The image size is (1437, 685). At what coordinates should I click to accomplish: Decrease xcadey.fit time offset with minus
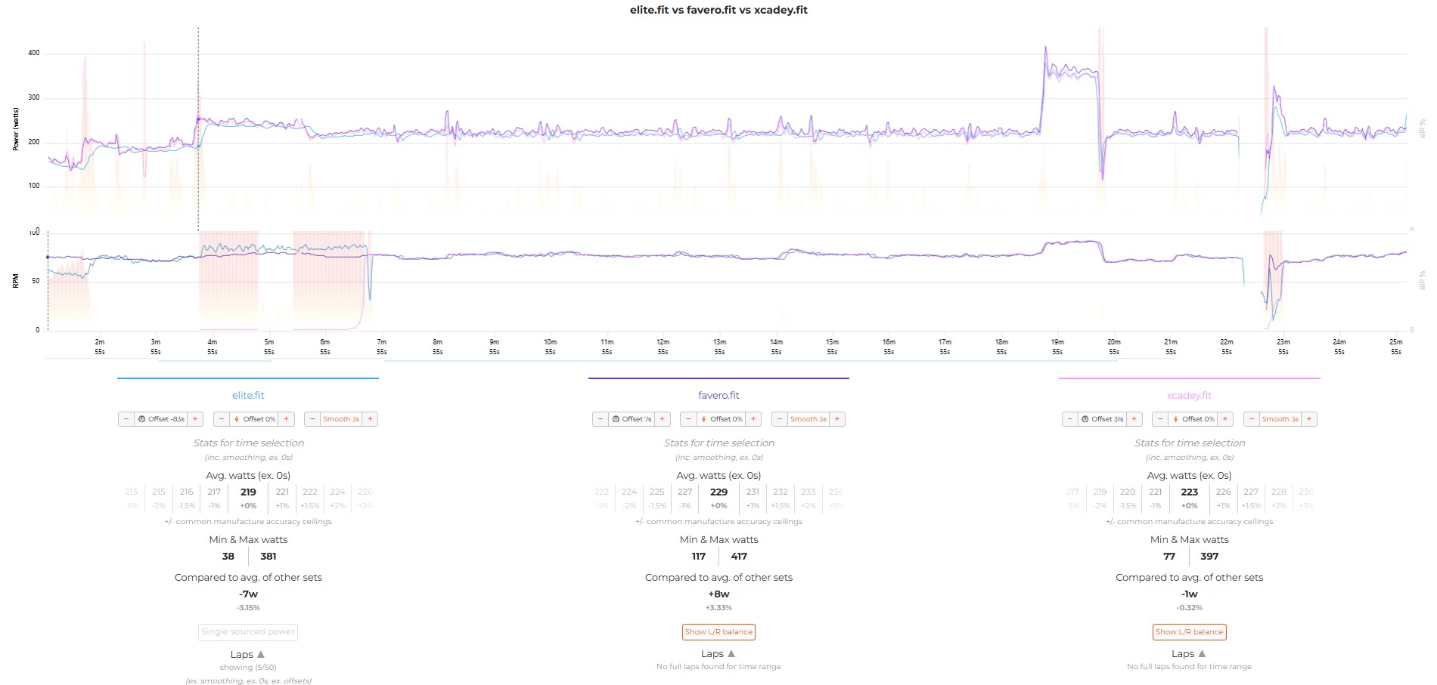point(1070,419)
